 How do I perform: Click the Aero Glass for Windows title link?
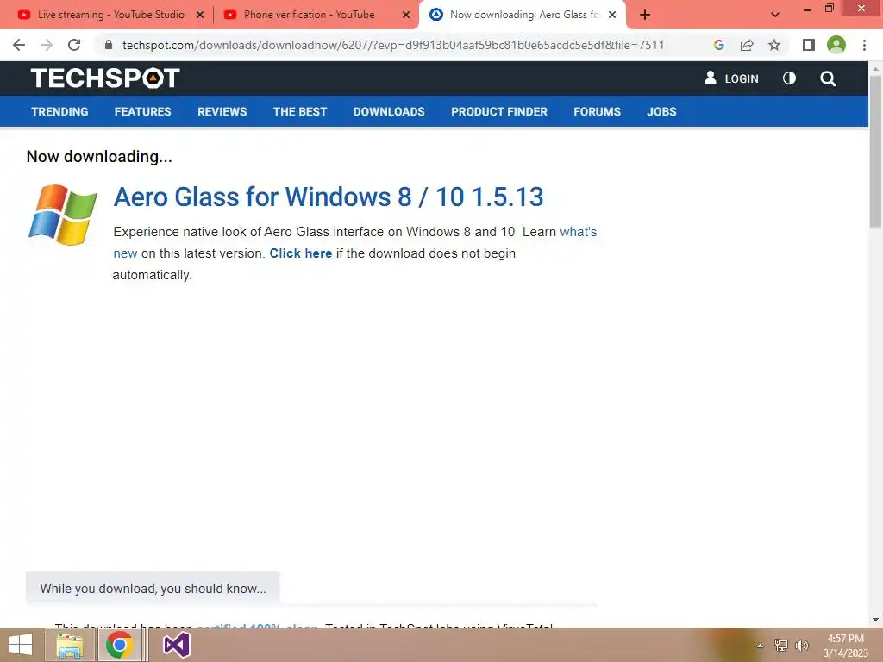coord(329,197)
